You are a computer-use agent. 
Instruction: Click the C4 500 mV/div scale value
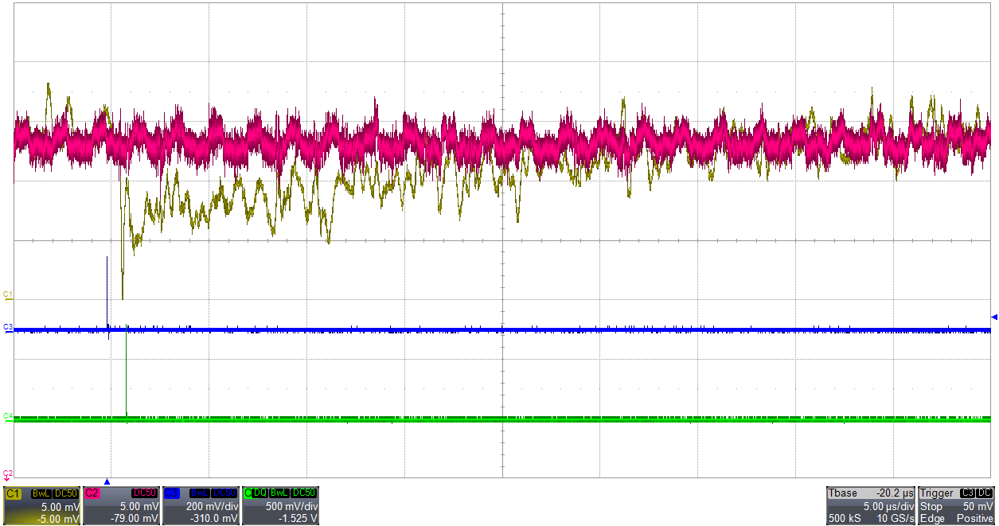click(x=291, y=507)
